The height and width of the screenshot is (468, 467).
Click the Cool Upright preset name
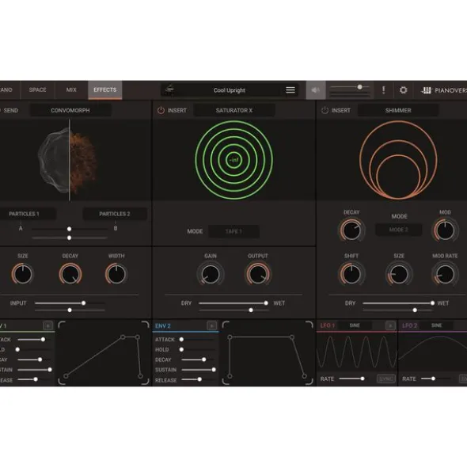click(230, 90)
